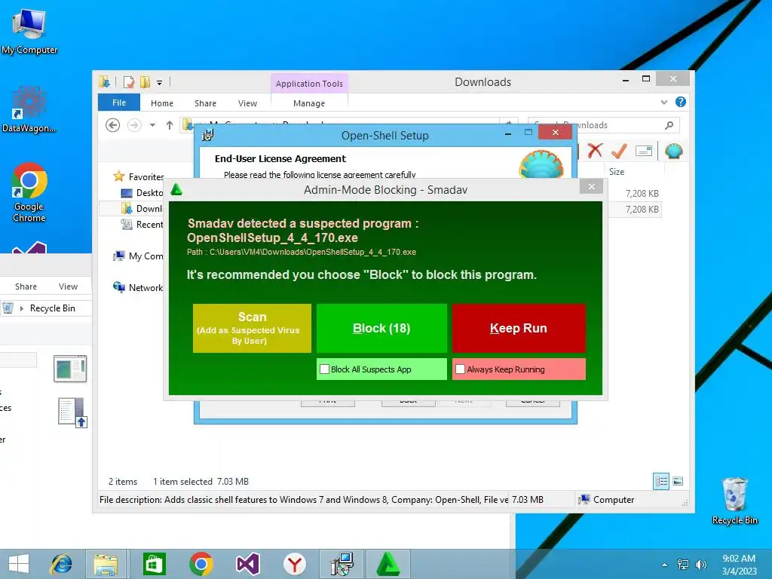Screen dimensions: 772x579
Task: Click the volume speaker tray icon
Action: click(x=700, y=565)
